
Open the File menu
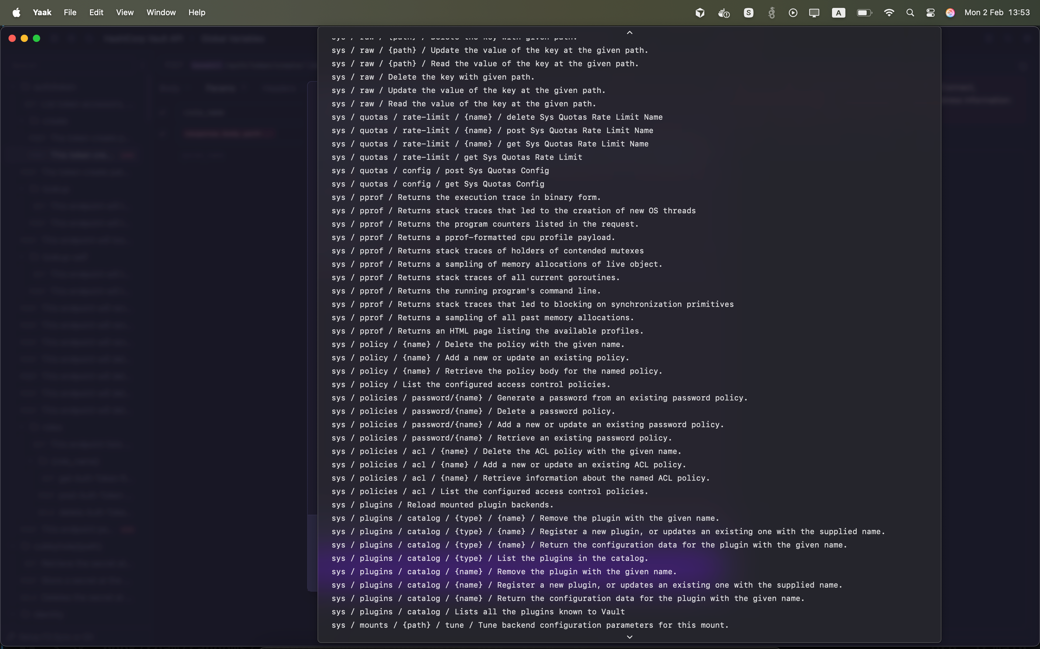[70, 12]
